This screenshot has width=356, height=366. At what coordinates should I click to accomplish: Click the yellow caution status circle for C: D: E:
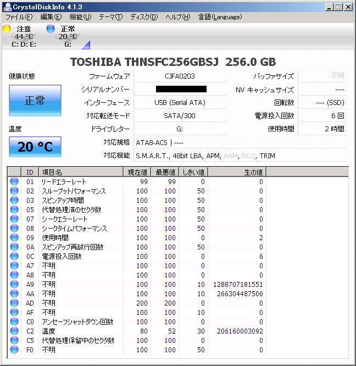[x=7, y=29]
